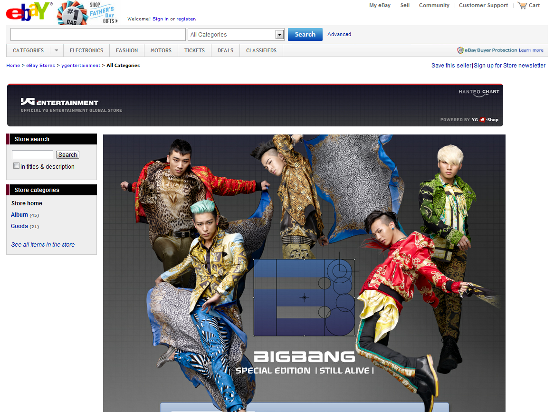
Task: Sign up for Store newsletter
Action: point(509,66)
